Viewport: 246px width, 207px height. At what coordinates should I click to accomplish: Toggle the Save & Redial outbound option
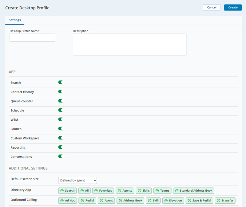[199, 200]
